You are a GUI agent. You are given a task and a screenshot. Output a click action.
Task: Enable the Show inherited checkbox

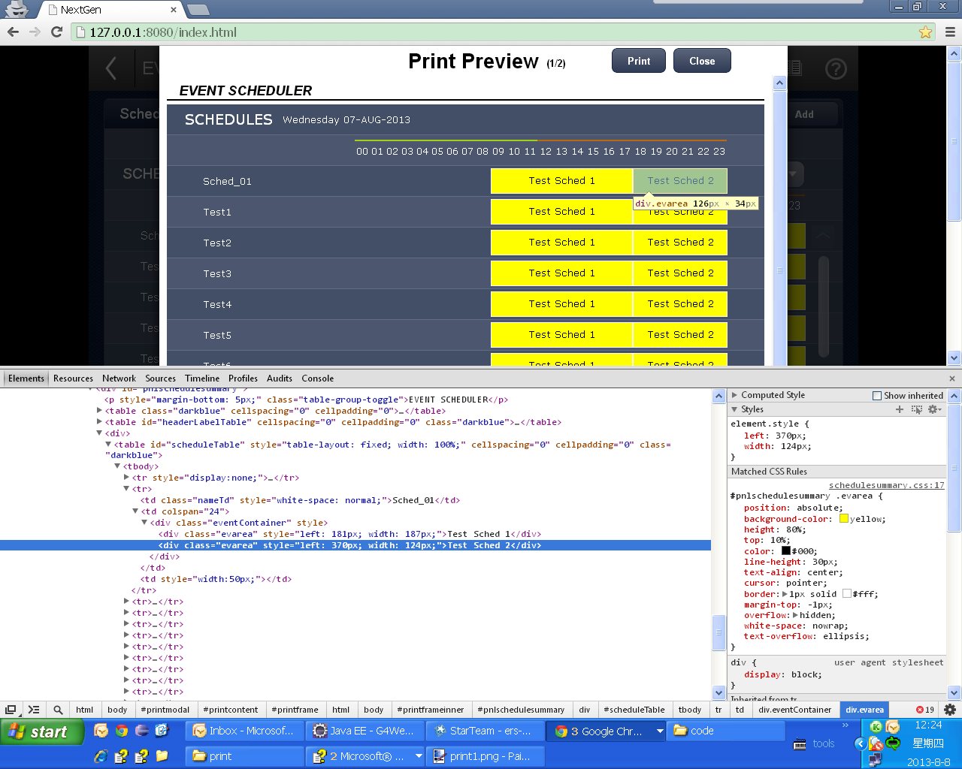pos(877,396)
